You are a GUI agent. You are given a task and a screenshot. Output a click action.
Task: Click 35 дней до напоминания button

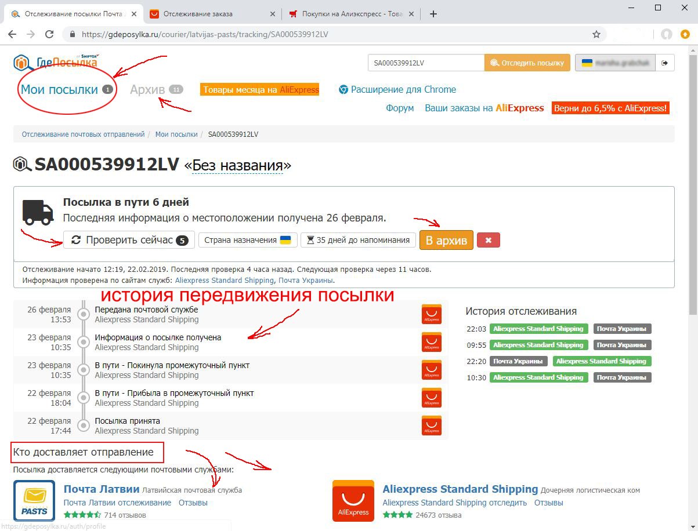tap(358, 240)
